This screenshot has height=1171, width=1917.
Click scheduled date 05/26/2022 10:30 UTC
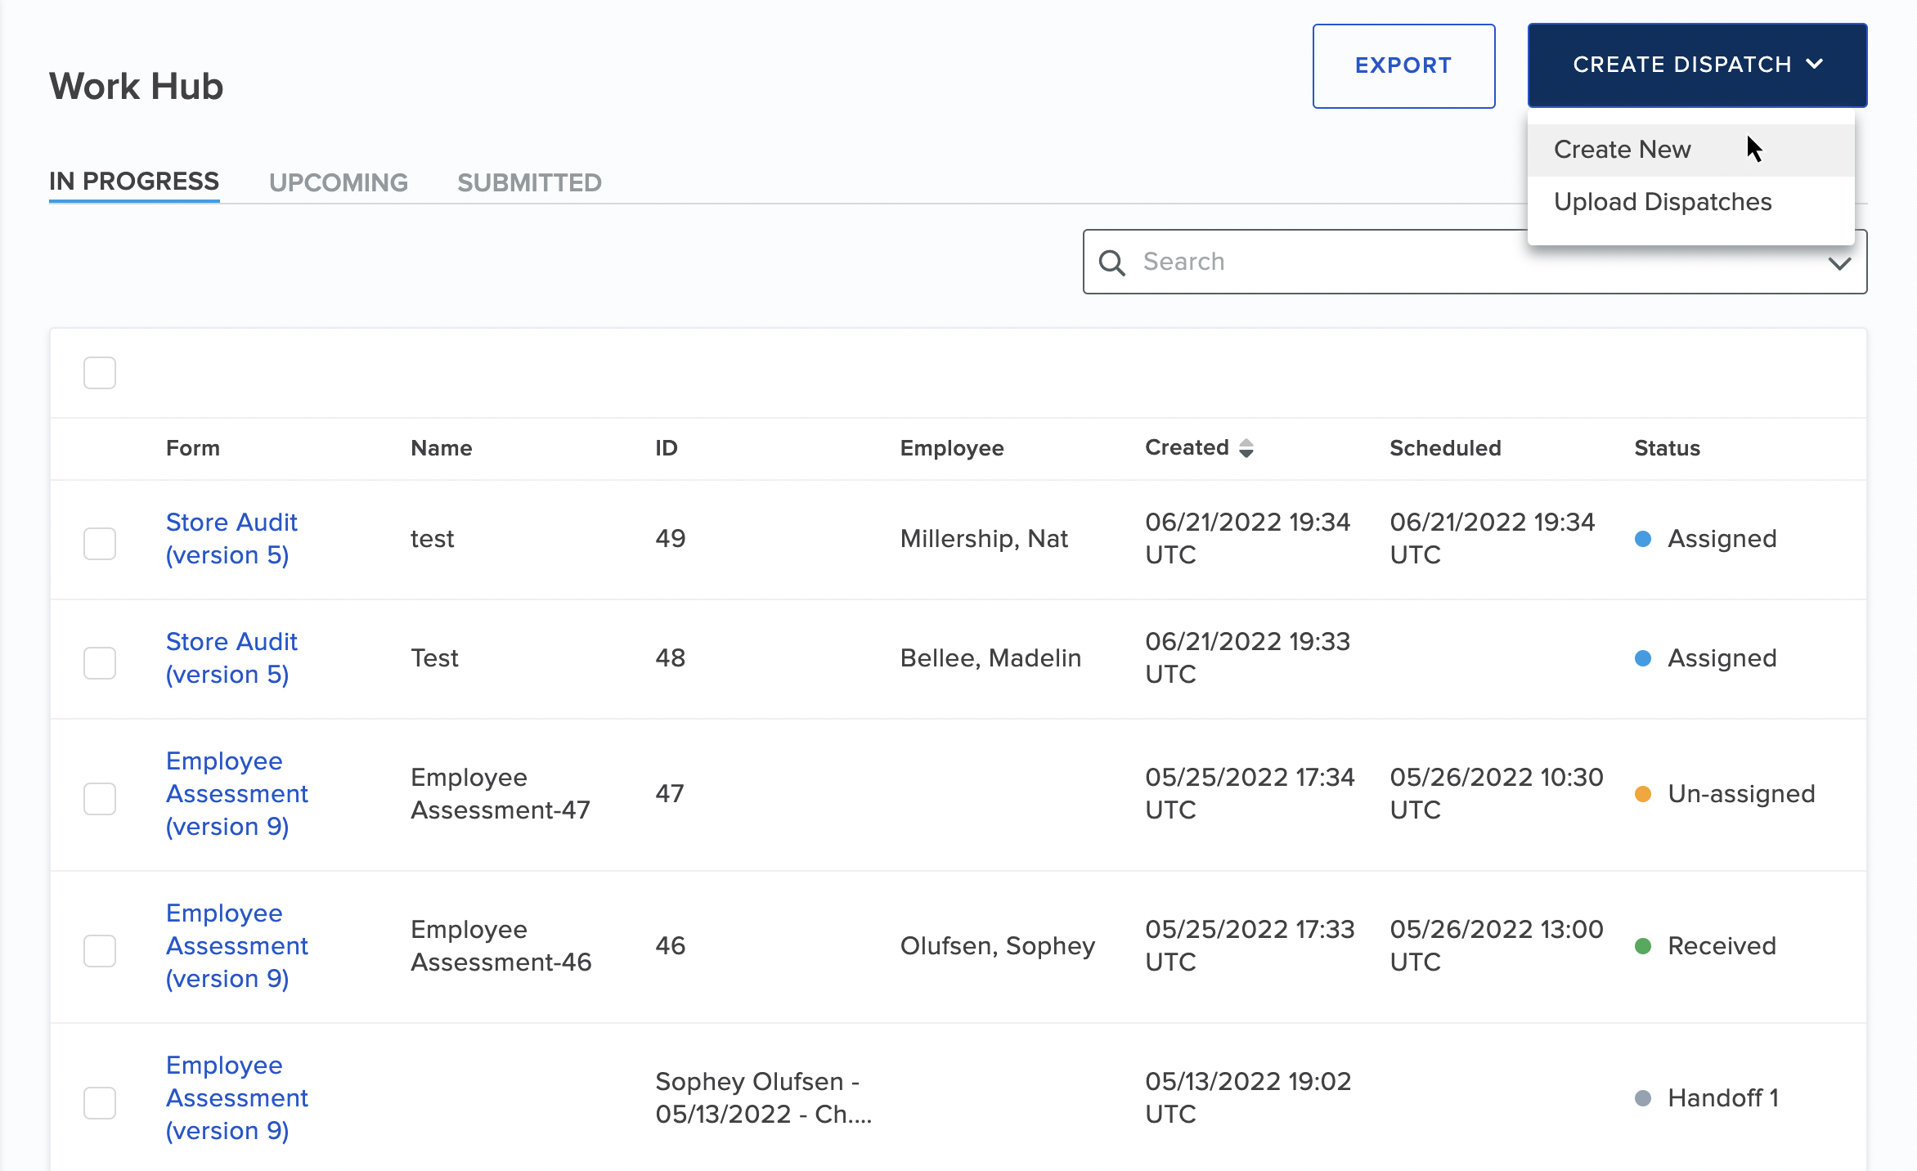coord(1496,794)
